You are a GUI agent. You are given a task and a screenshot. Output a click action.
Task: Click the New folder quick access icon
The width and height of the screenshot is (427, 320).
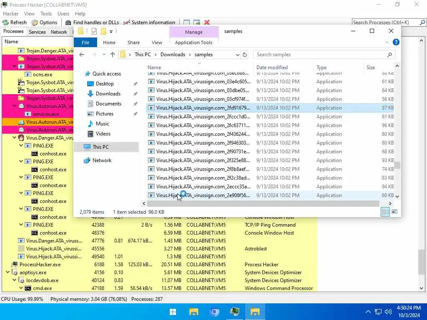pyautogui.click(x=103, y=32)
